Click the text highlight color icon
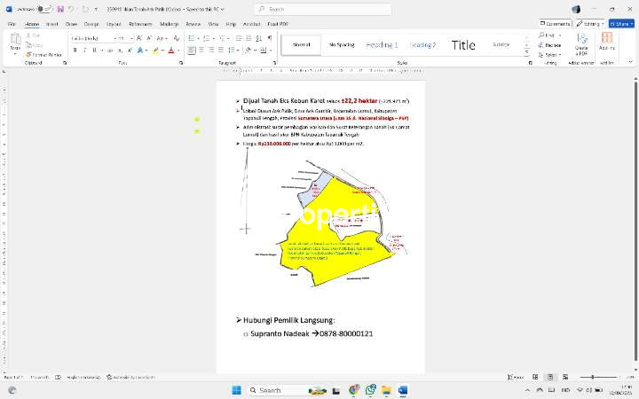This screenshot has width=639, height=399. click(155, 50)
